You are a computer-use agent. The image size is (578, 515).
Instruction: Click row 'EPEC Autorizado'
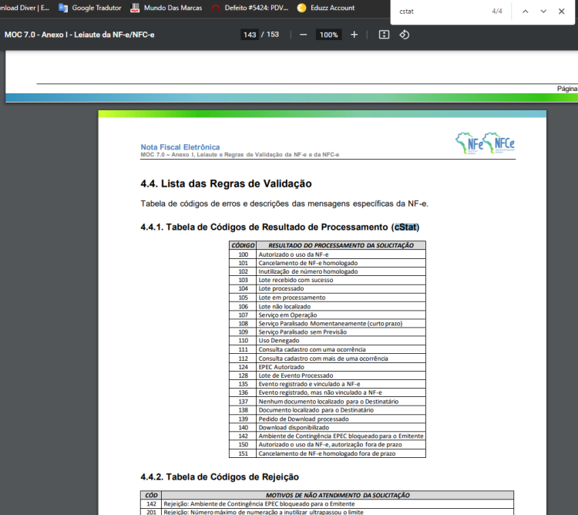(x=328, y=367)
